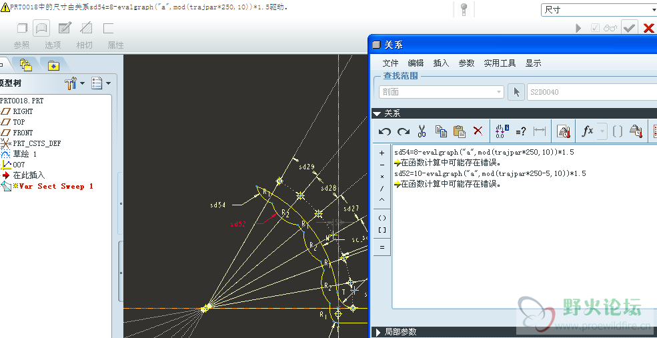Insert plus operator into relations

tap(382, 153)
